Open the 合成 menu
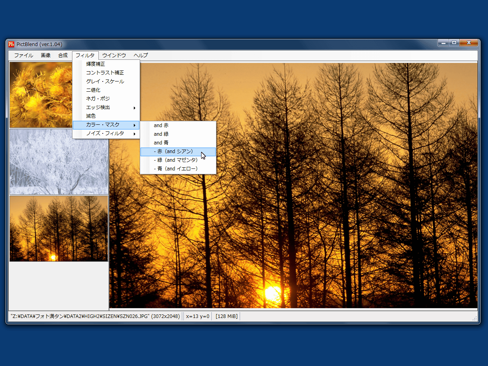Viewport: 488px width, 366px height. (x=63, y=55)
